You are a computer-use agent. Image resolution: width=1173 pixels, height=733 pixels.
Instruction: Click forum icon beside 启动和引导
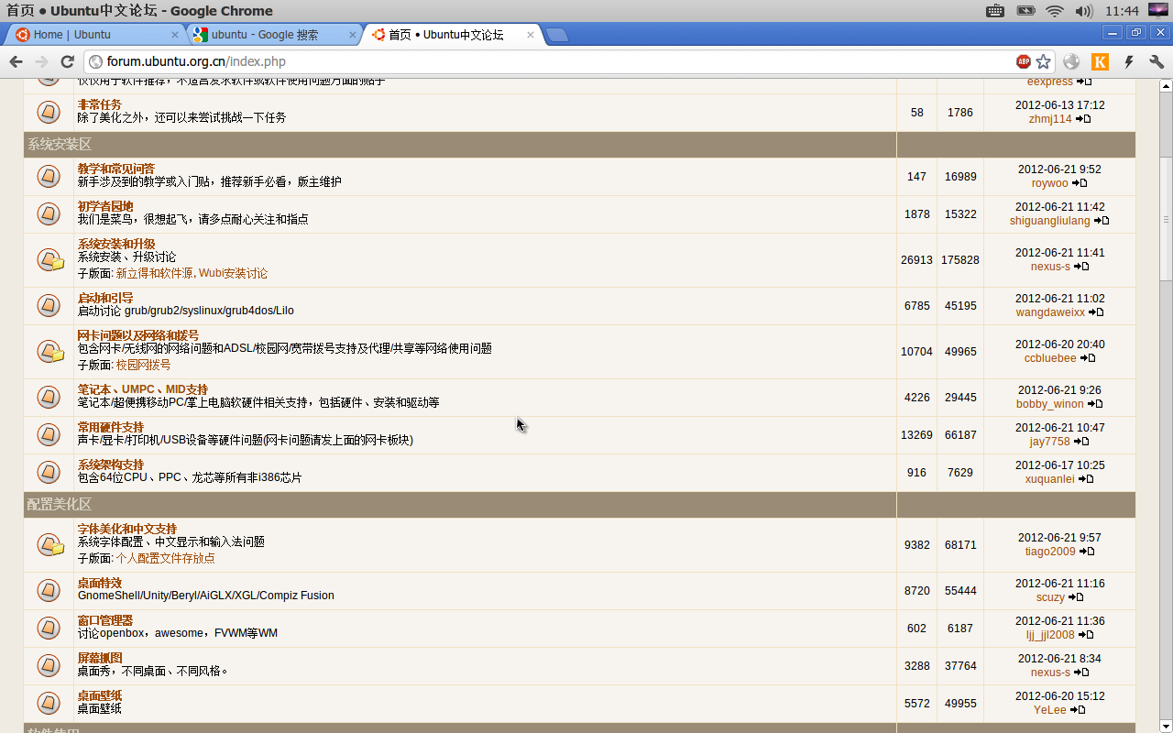[x=49, y=305]
